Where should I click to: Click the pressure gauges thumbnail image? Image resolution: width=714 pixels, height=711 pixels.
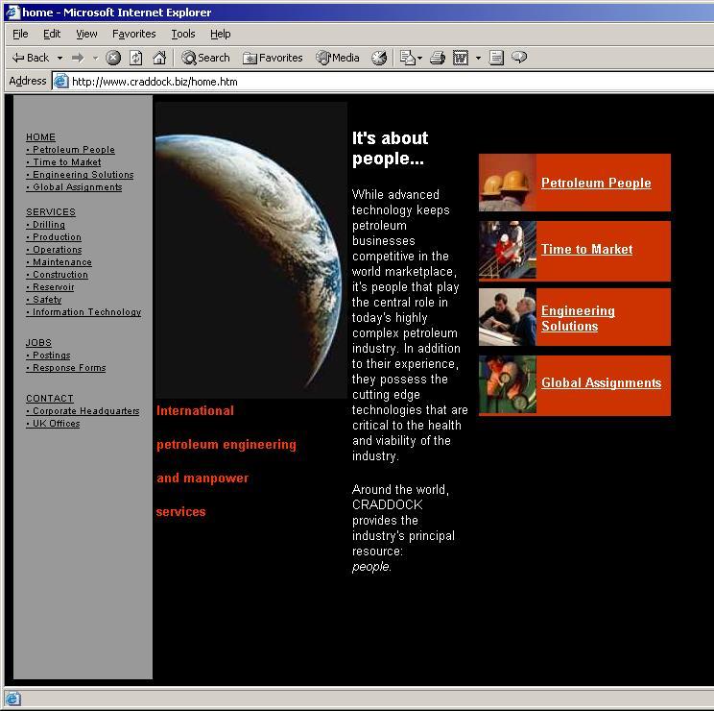pos(508,384)
